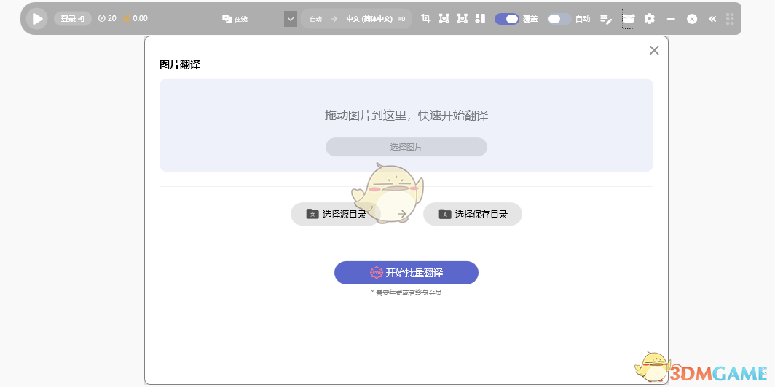The image size is (775, 387).
Task: Open settings gear in toolbar
Action: (x=650, y=19)
